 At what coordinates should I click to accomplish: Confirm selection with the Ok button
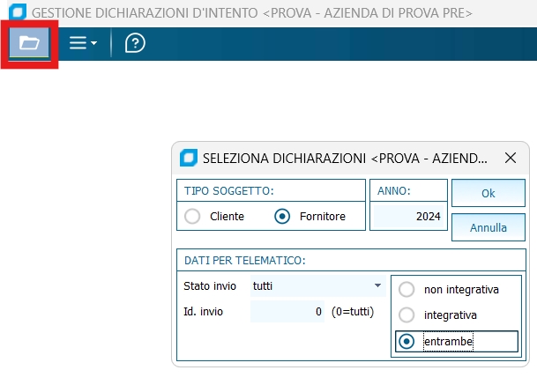[488, 193]
